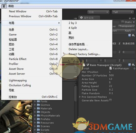Open the Game window entry

click(x=32, y=34)
